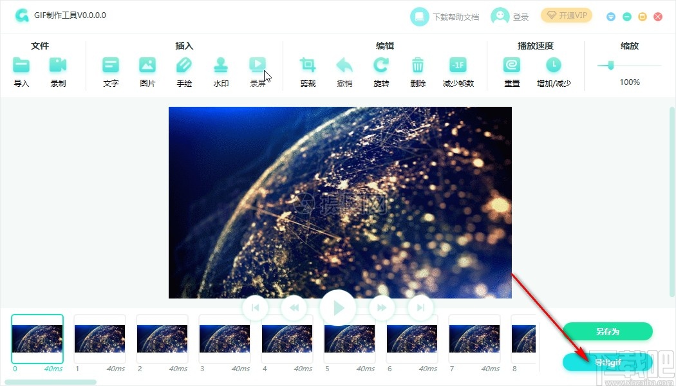Rewind to the previous frame
676x386 pixels.
(x=294, y=308)
